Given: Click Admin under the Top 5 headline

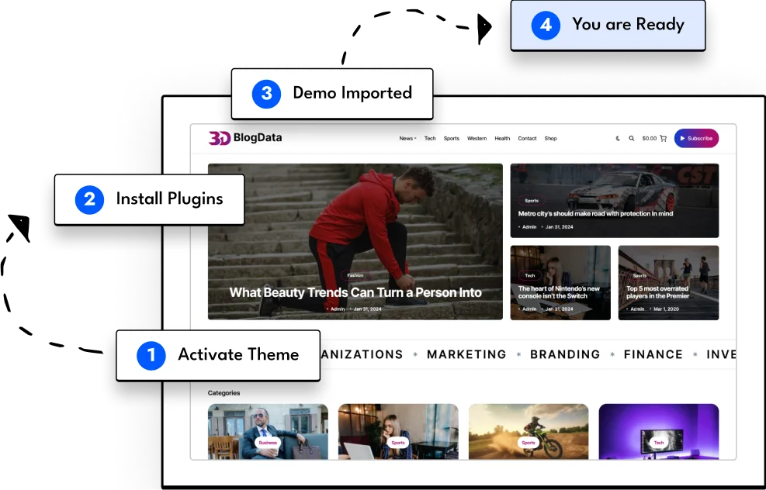Looking at the screenshot, I should coord(637,309).
